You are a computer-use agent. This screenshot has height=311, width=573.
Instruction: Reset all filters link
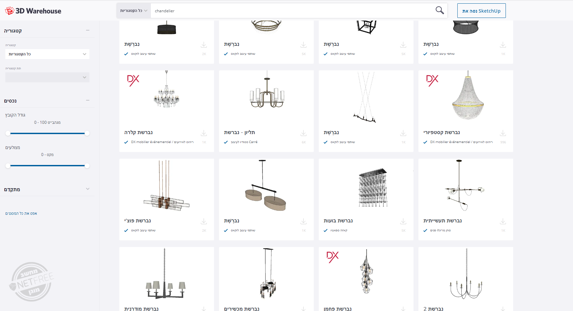[x=21, y=213]
